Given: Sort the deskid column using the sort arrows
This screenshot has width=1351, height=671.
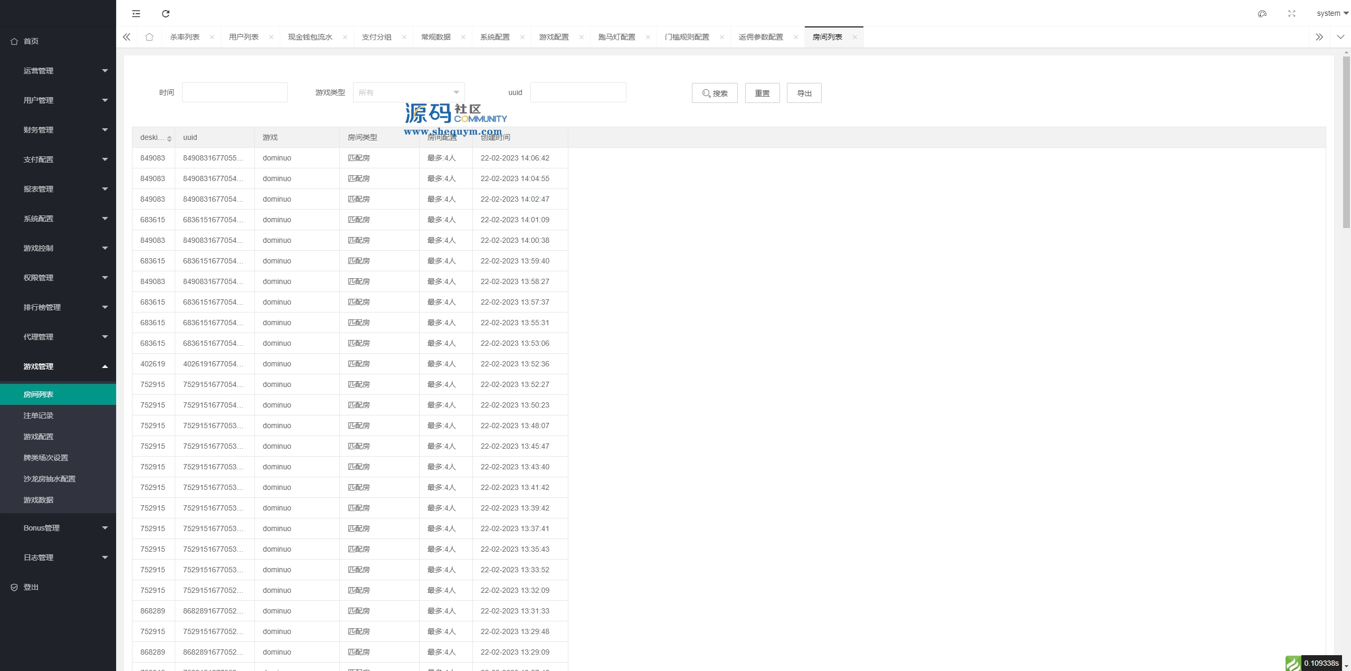Looking at the screenshot, I should (x=169, y=138).
